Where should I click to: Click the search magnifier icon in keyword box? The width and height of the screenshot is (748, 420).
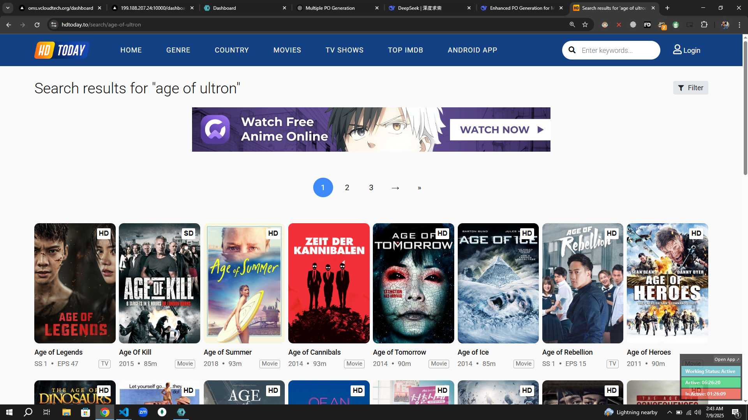click(x=572, y=50)
